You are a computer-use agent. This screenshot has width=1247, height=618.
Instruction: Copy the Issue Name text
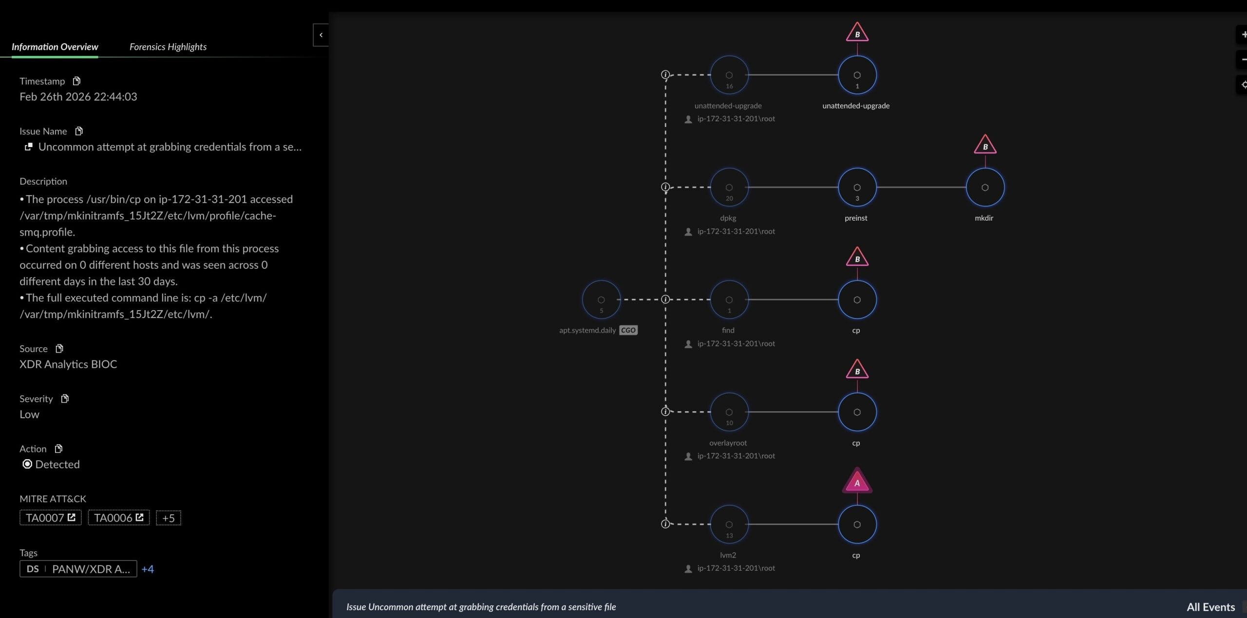[78, 131]
